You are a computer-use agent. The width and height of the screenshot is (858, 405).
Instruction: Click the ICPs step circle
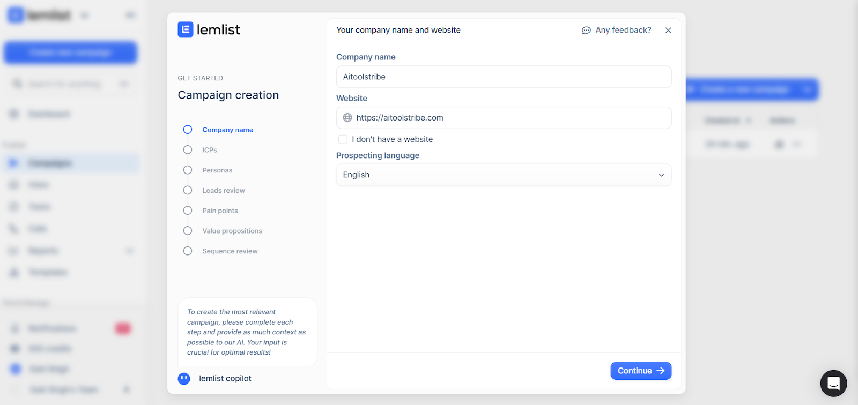point(188,150)
